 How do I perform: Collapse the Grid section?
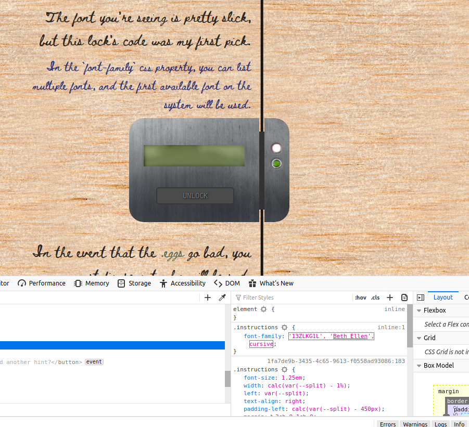pyautogui.click(x=419, y=338)
